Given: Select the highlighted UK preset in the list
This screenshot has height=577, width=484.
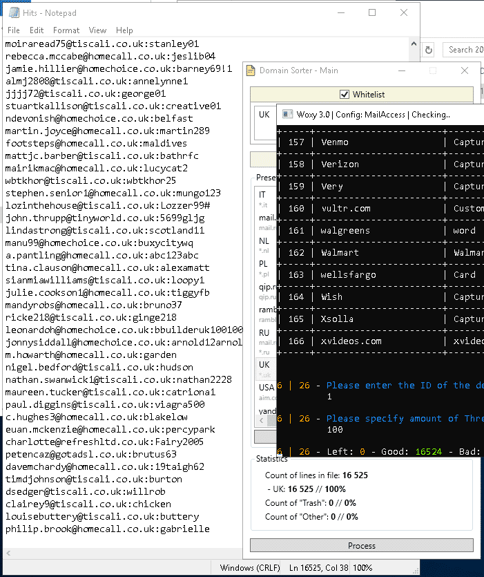Looking at the screenshot, I should 265,369.
